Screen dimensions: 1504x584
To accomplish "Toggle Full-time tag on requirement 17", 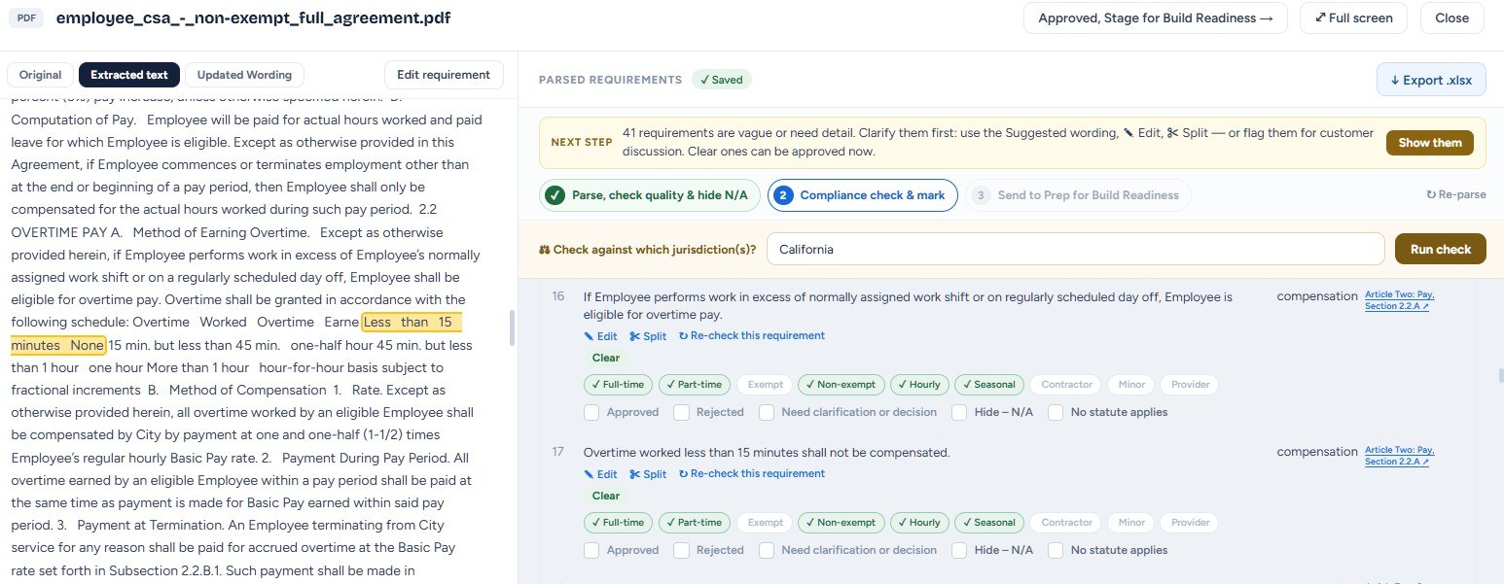I will coord(618,523).
